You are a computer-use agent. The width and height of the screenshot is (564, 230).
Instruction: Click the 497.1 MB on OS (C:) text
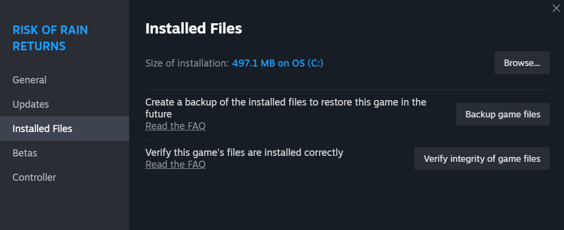click(x=278, y=63)
